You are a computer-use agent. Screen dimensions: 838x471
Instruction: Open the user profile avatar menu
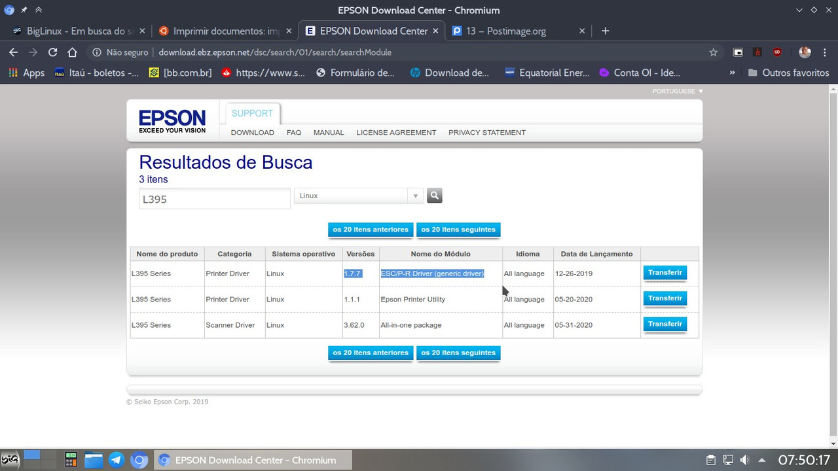tap(805, 52)
